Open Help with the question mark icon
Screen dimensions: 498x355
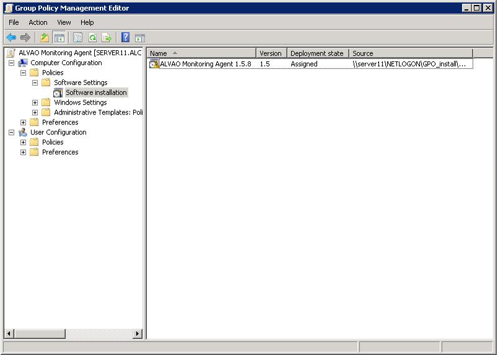pyautogui.click(x=125, y=38)
